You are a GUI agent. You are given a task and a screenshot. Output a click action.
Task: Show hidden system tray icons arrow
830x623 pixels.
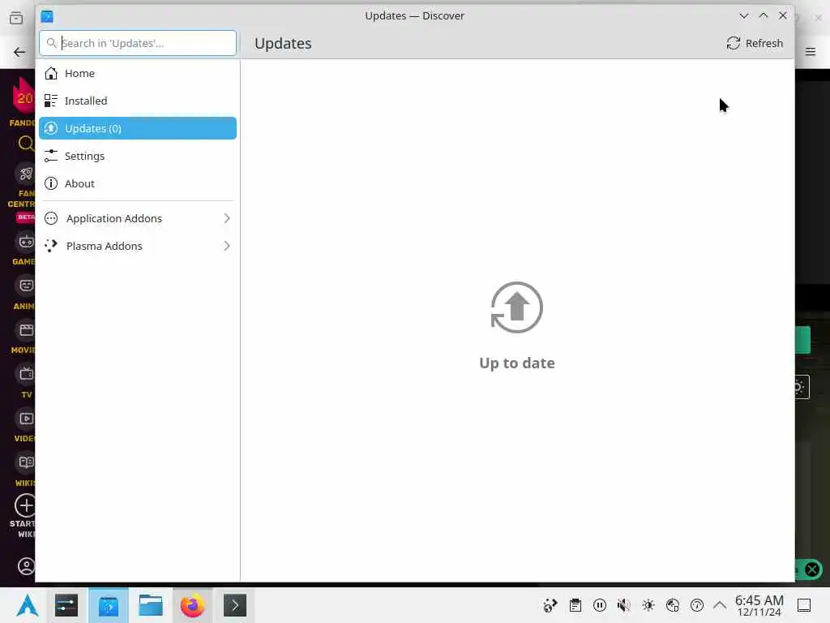(720, 604)
